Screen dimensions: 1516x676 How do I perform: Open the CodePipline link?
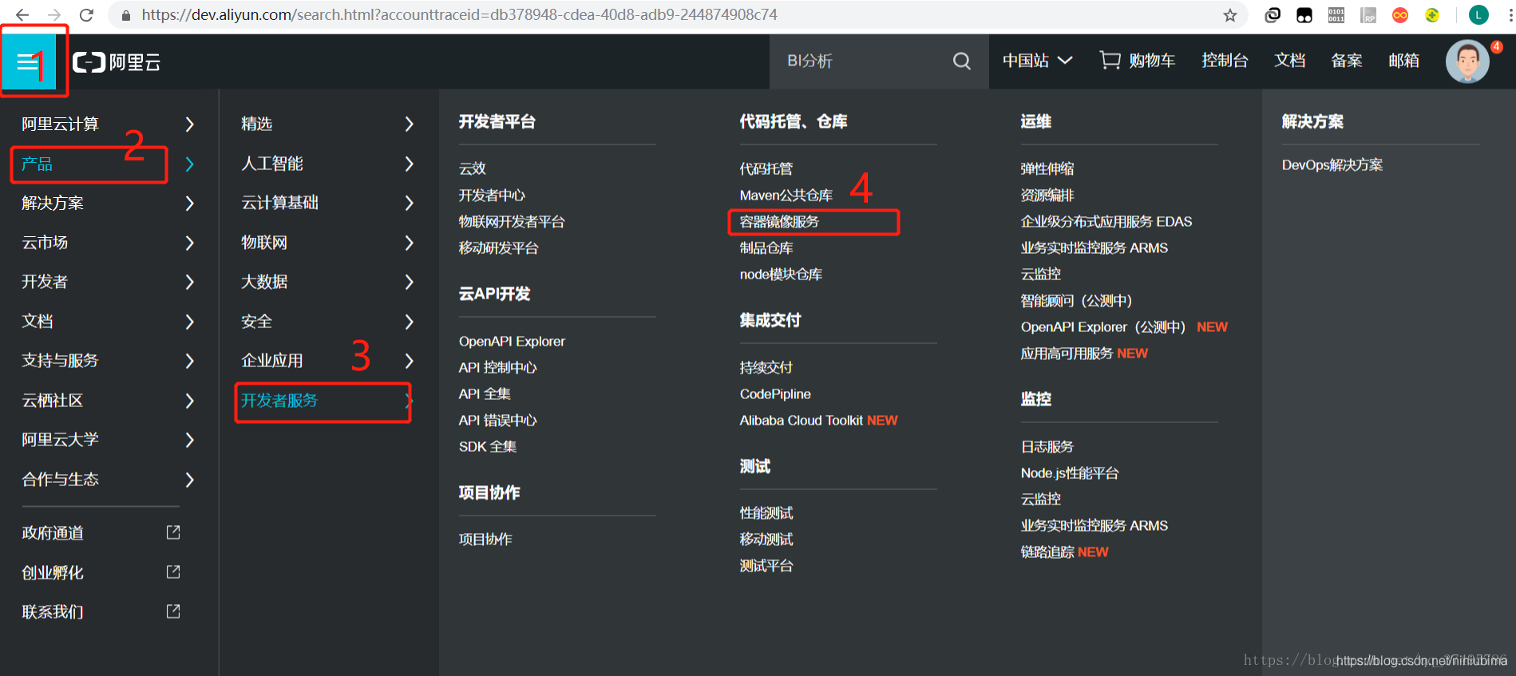coord(775,394)
